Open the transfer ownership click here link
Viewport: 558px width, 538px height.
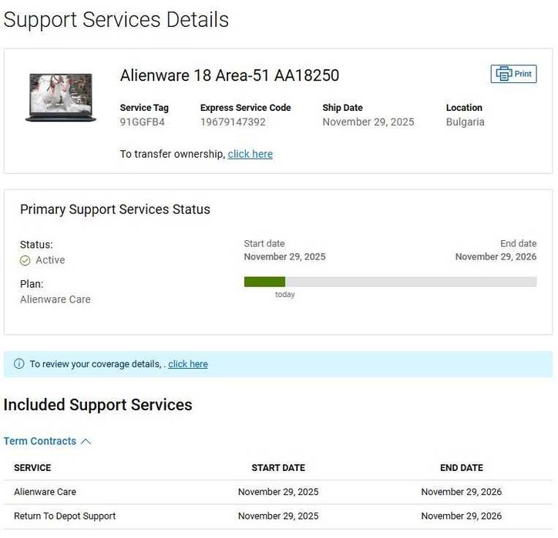pos(250,154)
